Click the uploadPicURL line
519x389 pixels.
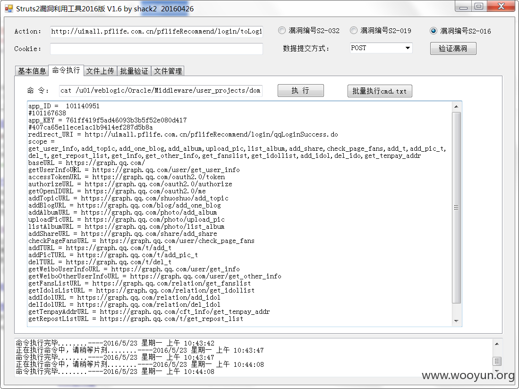(127, 219)
